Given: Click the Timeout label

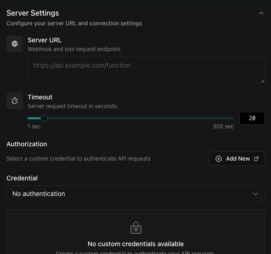Looking at the screenshot, I should (x=40, y=97).
